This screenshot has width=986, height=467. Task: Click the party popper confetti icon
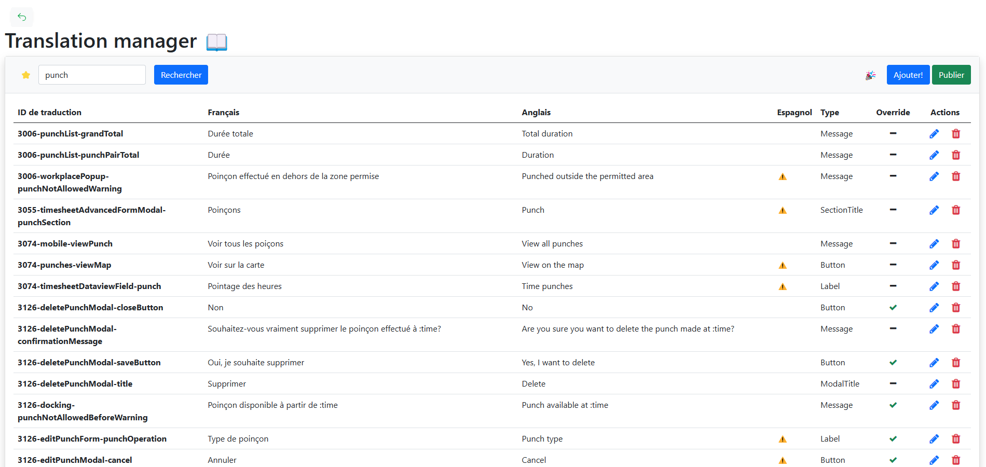[x=870, y=75]
